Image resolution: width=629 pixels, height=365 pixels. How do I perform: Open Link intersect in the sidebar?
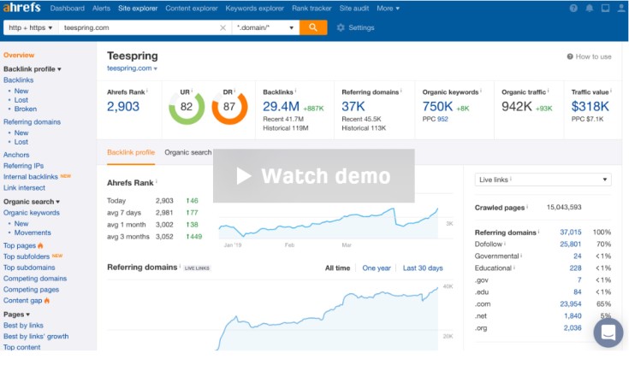click(23, 187)
